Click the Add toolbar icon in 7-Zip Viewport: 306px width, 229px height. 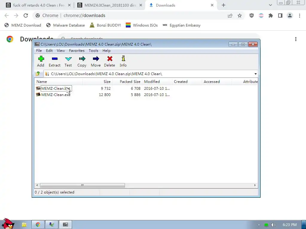(41, 61)
